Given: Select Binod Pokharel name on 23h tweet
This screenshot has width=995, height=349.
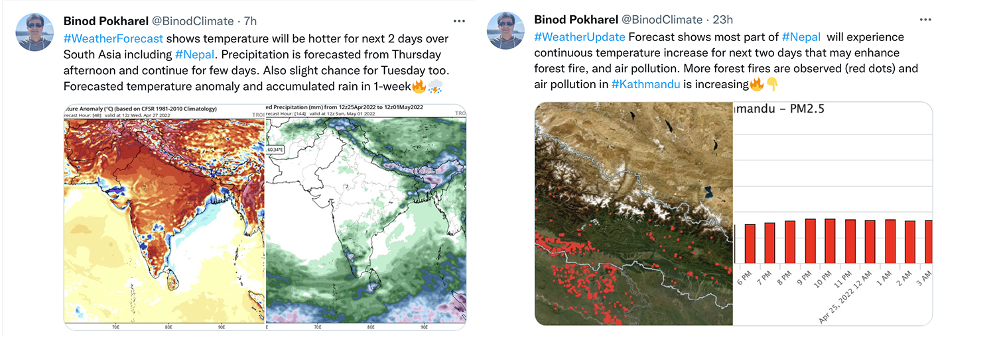Looking at the screenshot, I should (574, 20).
